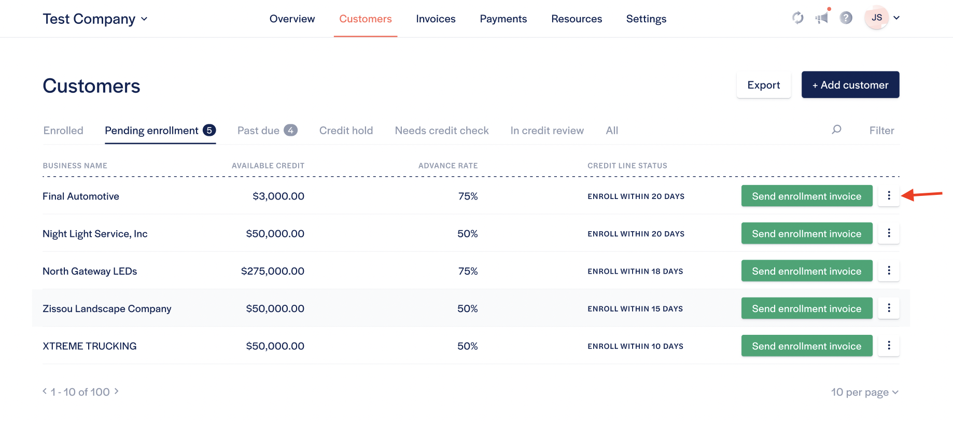
Task: Click the refresh sync icon in header
Action: pyautogui.click(x=797, y=18)
